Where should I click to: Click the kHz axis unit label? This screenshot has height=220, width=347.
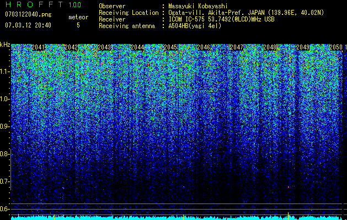pos(5,45)
